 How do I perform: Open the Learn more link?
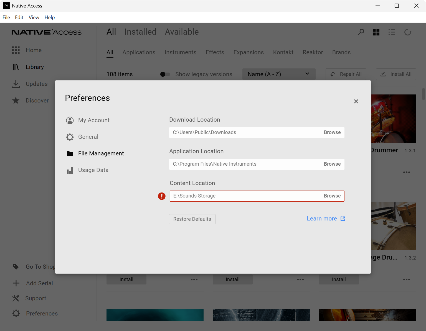tap(326, 219)
